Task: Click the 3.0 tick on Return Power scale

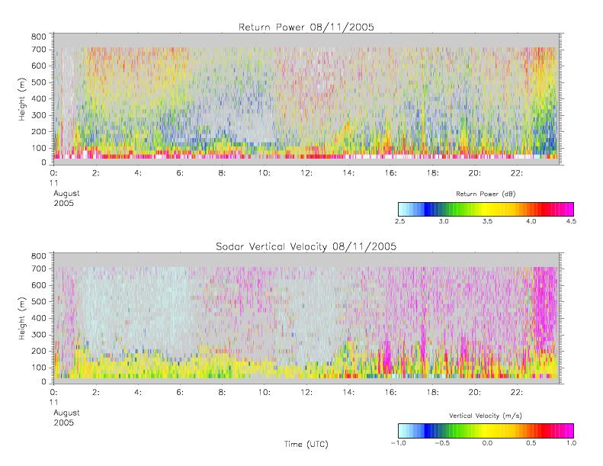Action: [x=444, y=221]
